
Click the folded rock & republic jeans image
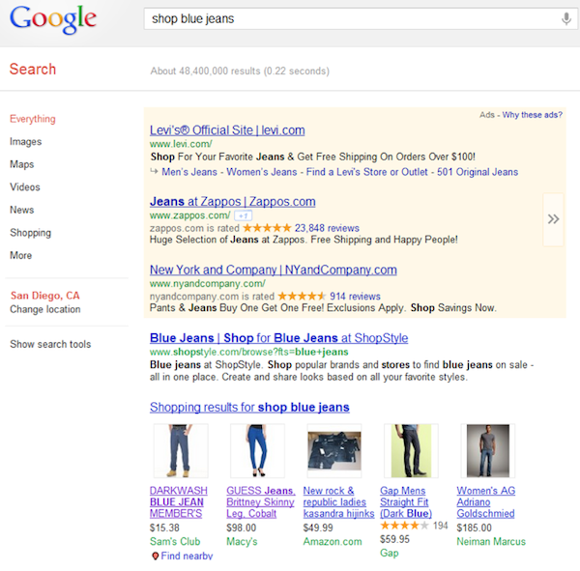(334, 451)
